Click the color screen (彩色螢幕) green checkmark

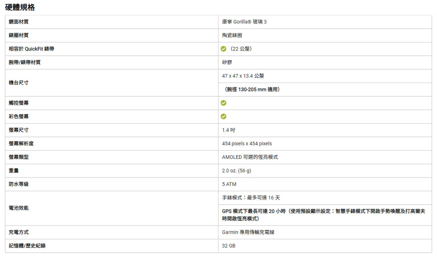coord(223,117)
